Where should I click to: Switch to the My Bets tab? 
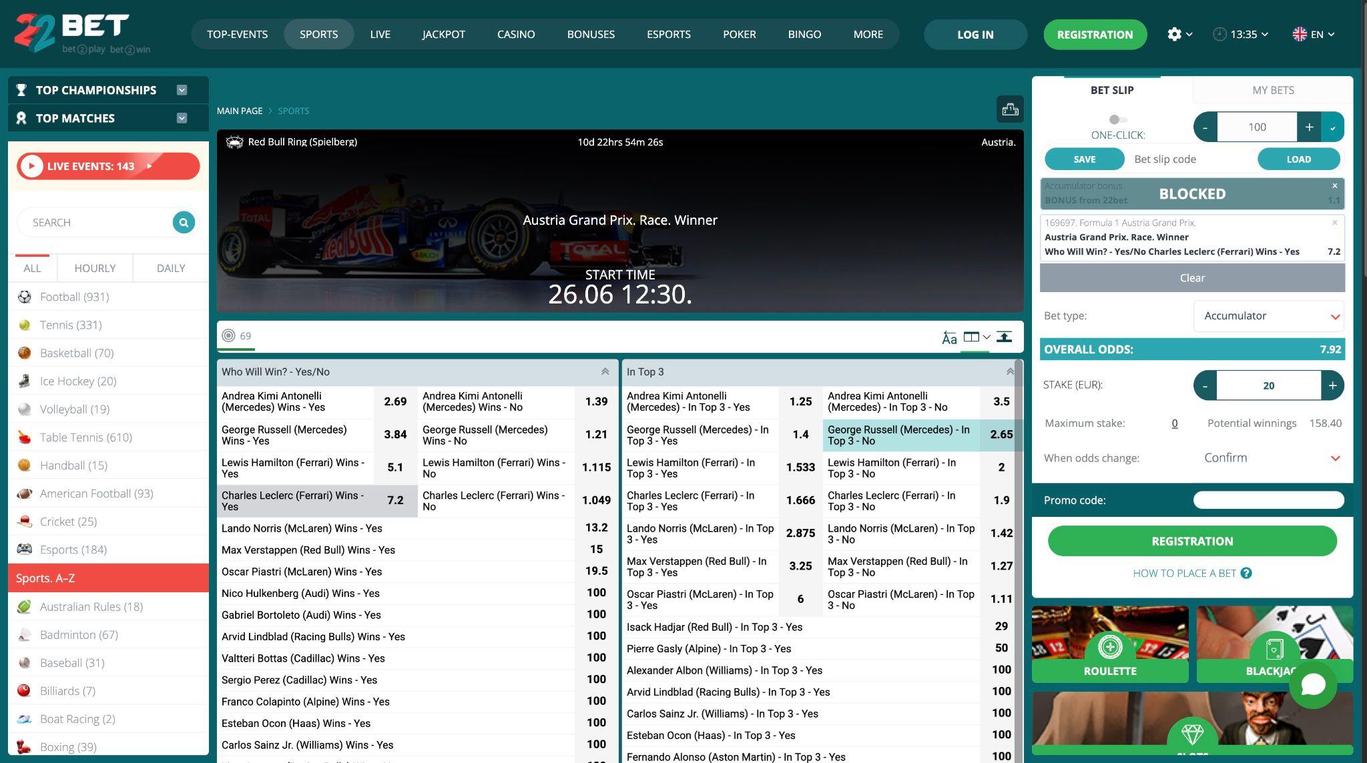click(x=1273, y=90)
